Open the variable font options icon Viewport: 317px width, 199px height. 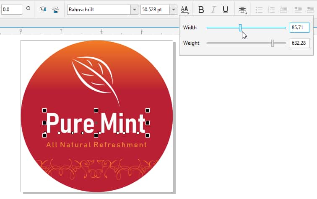(185, 9)
